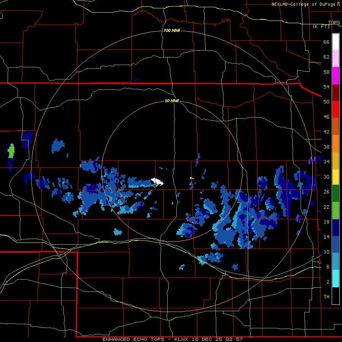Screen dimensions: 342x342
Task: Click the '100 NMI' range ring label
Action: click(172, 30)
